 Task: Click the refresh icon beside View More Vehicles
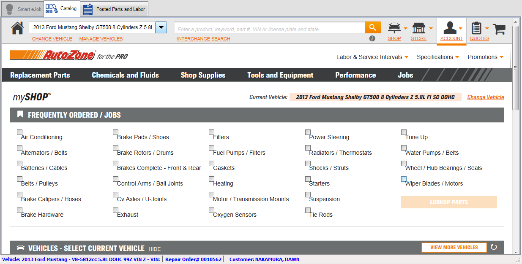(x=493, y=248)
